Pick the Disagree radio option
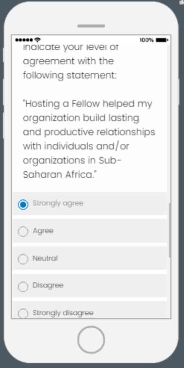The width and height of the screenshot is (184, 368). tap(23, 286)
